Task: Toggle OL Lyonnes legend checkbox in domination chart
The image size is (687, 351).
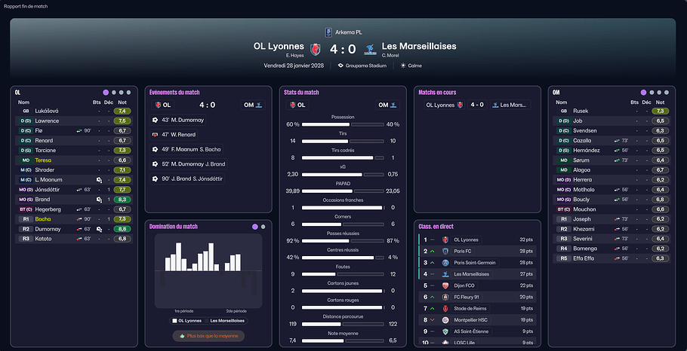Action: [174, 320]
